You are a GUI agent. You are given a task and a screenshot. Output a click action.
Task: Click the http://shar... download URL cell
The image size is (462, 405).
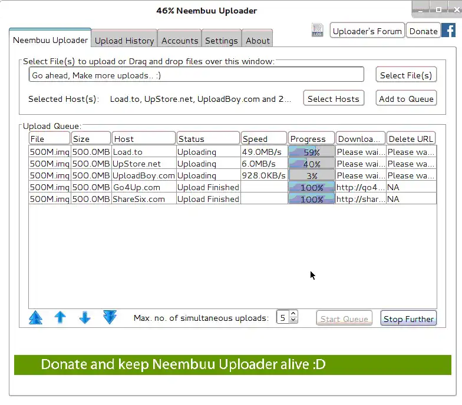361,199
